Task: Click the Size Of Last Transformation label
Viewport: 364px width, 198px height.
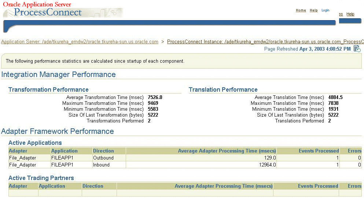Action: pos(106,115)
